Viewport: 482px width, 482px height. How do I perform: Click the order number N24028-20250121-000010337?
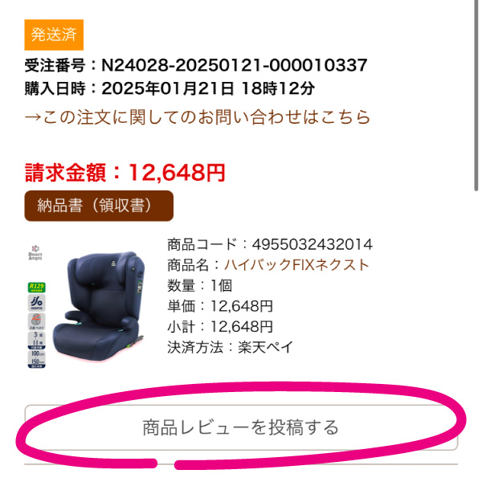coord(235,65)
